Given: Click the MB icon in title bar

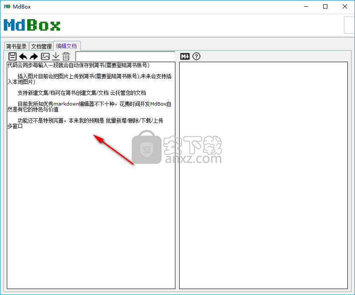Looking at the screenshot, I should 7,6.
